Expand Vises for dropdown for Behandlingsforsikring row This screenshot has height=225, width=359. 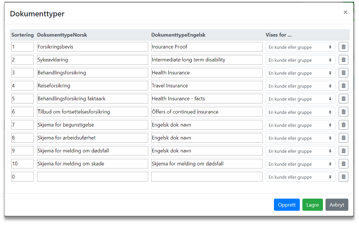300,73
